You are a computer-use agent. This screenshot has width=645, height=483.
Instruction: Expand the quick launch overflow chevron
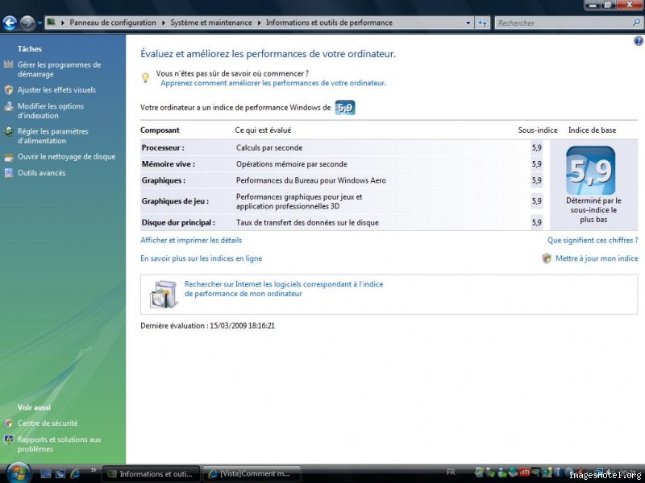(94, 470)
